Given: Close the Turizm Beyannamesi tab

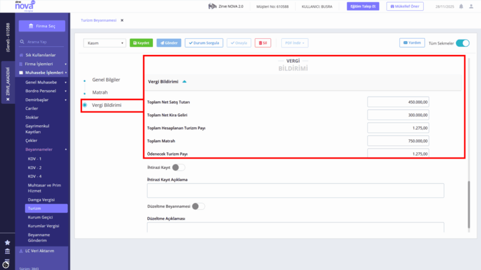Looking at the screenshot, I should click(122, 20).
